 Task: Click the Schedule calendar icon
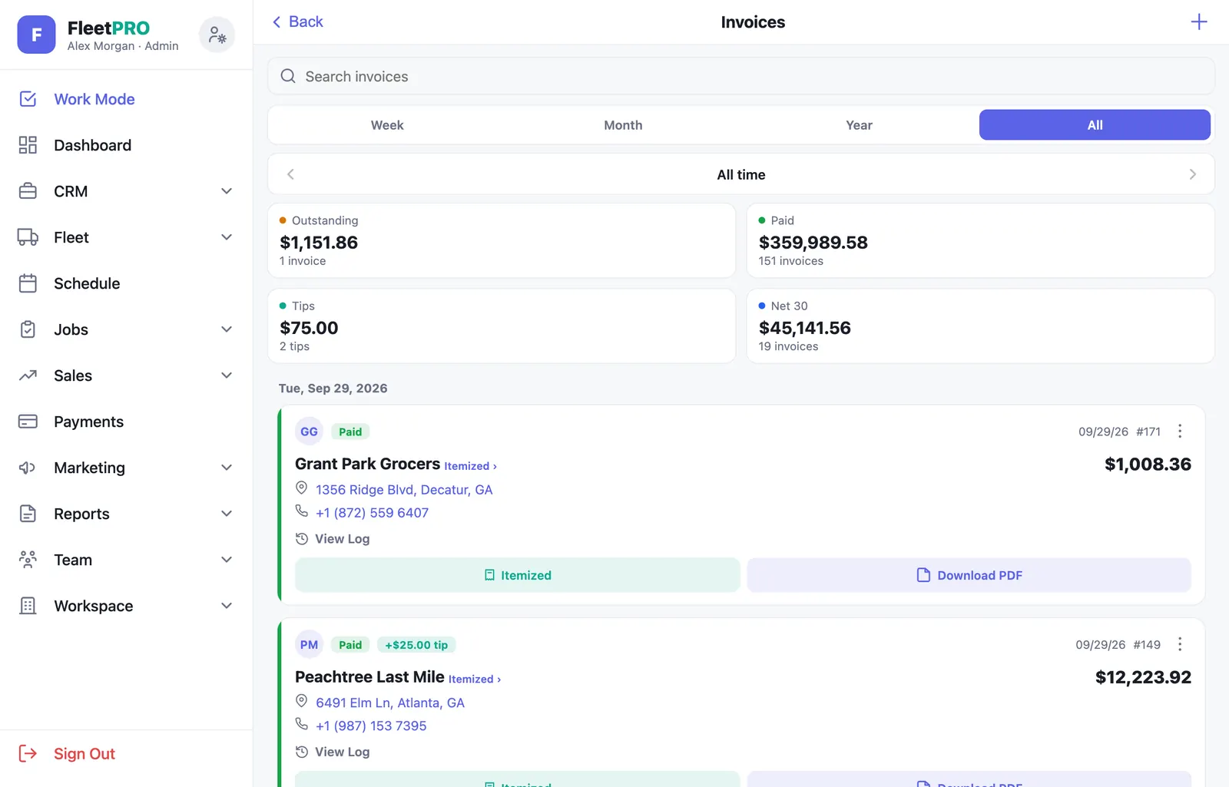[x=28, y=283]
